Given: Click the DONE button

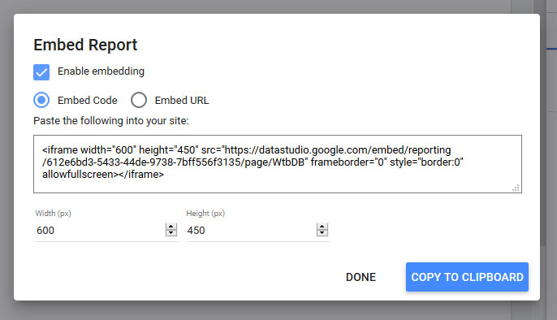Looking at the screenshot, I should click(361, 277).
